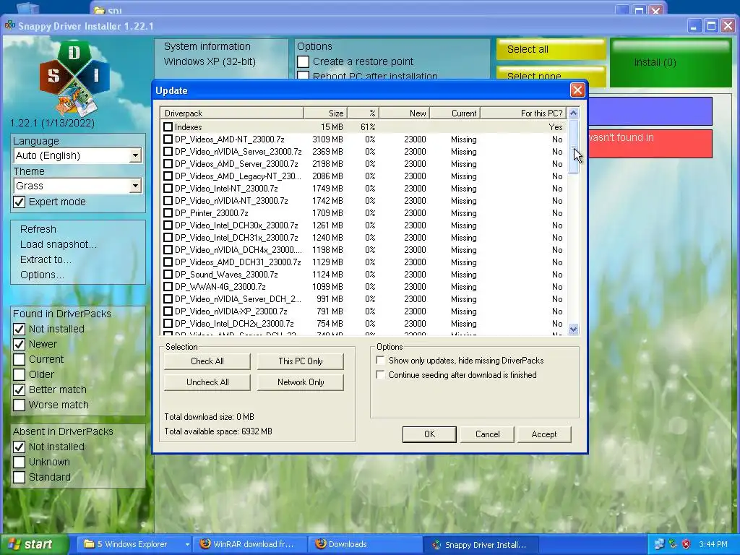This screenshot has width=740, height=555.
Task: Select the DP_Video_nVIDIA_Server_23000.7z row
Action: [x=363, y=152]
